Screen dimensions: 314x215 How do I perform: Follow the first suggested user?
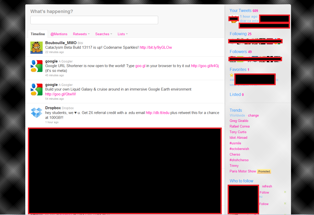click(264, 192)
